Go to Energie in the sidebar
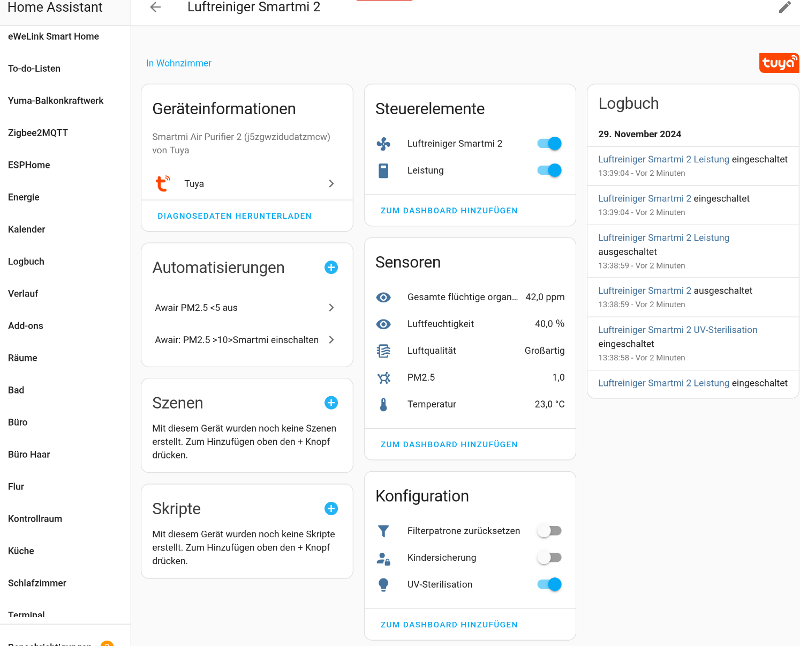This screenshot has height=646, width=800. (24, 197)
